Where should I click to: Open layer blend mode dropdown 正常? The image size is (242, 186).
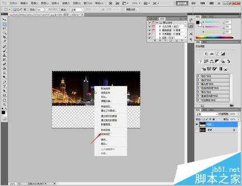click(x=207, y=114)
